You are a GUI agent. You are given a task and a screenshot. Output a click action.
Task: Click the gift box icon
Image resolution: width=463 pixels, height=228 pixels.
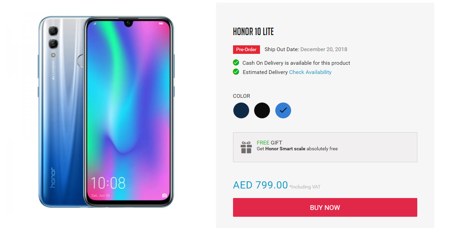(x=246, y=147)
